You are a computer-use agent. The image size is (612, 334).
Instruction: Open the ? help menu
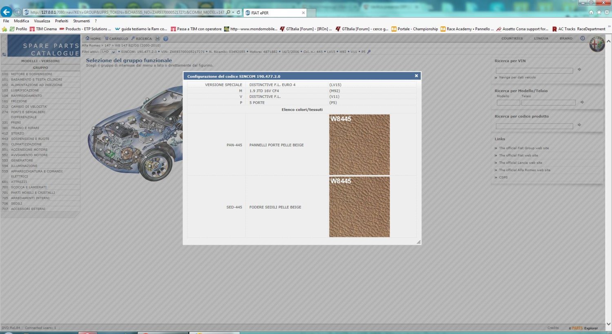point(96,21)
